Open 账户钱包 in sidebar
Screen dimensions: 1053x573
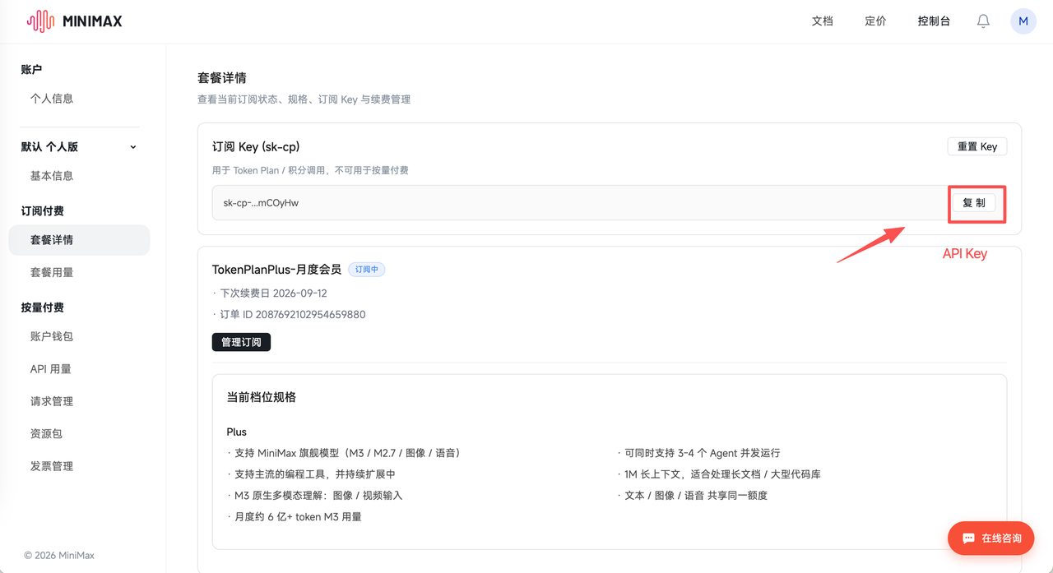click(52, 336)
